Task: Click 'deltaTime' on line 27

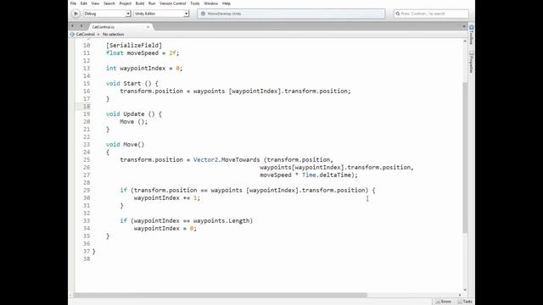Action: (335, 175)
